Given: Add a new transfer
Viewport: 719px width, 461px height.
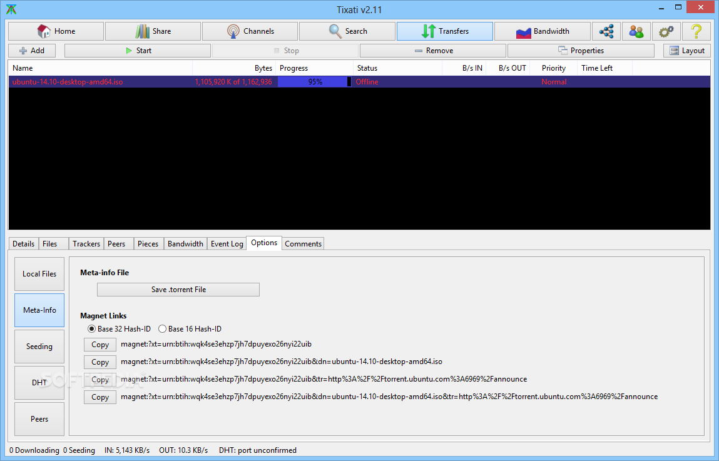Looking at the screenshot, I should (x=32, y=51).
